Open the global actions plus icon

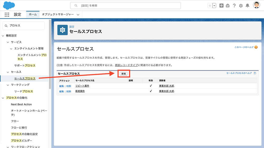pos(221,6)
